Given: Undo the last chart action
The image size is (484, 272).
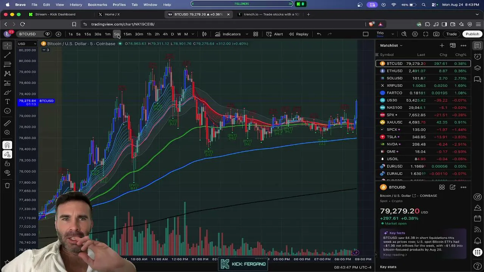Looking at the screenshot, I should coord(319,34).
